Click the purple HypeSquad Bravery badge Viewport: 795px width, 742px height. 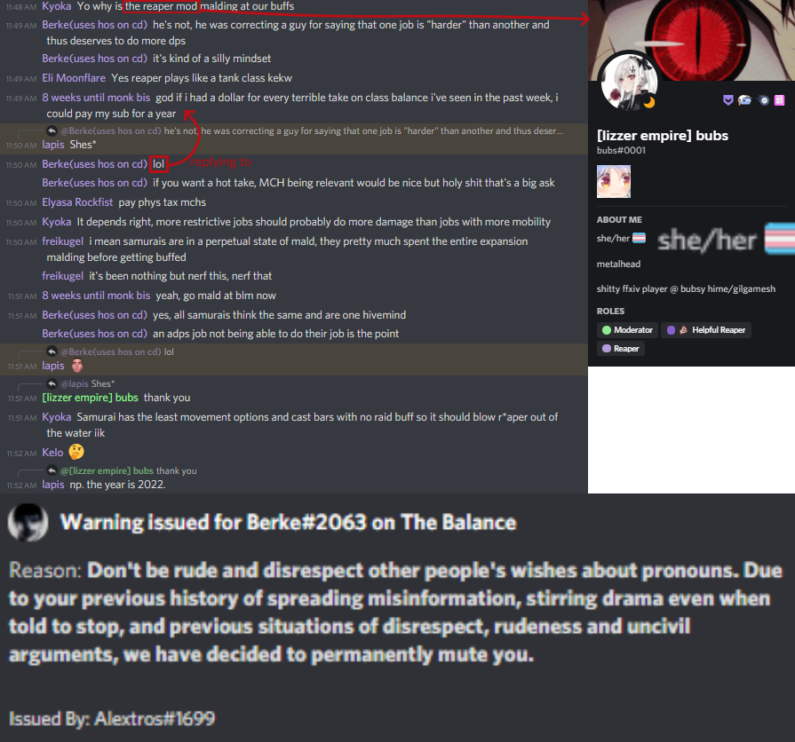[x=728, y=100]
